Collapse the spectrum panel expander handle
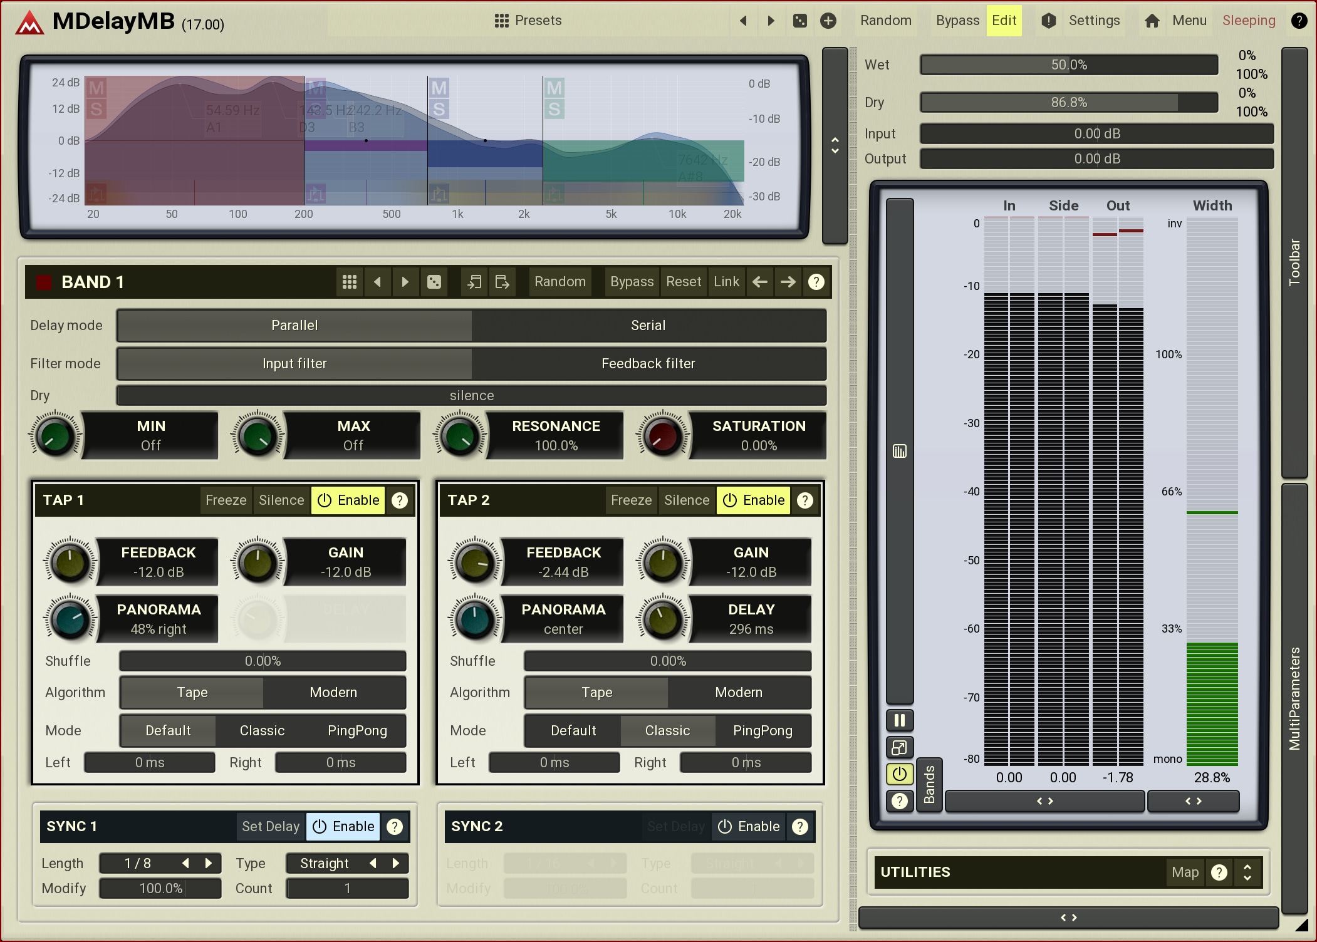Screen dimensions: 1317x942 point(835,145)
